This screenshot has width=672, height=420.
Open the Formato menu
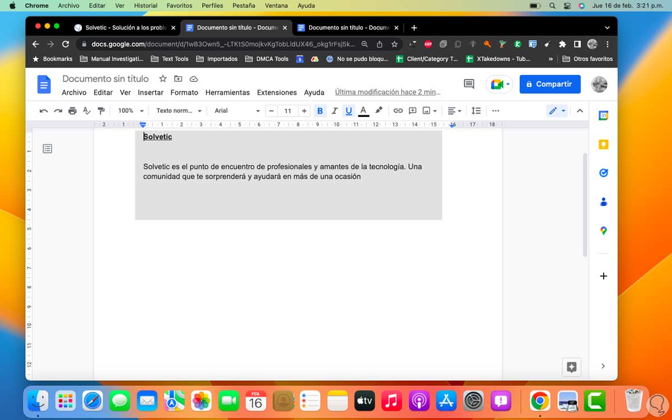click(184, 92)
